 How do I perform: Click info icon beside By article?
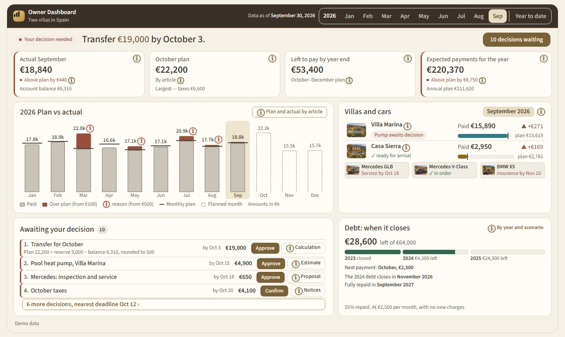(x=181, y=80)
